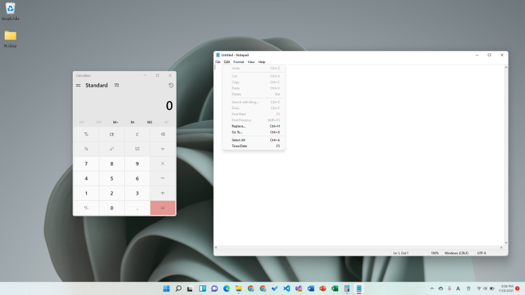525x295 pixels.
Task: Open the Format menu in Notepad
Action: [x=238, y=62]
